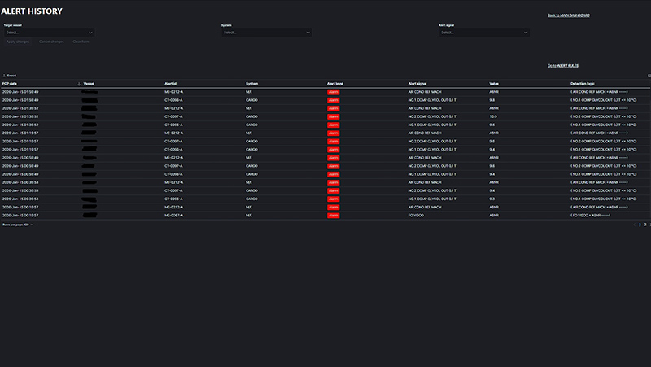Open the System filter dropdown
Viewport: 651px width, 367px height.
266,33
